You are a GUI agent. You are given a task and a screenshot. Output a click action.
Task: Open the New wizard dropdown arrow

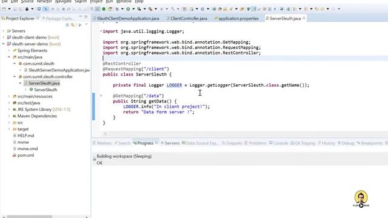click(x=10, y=9)
